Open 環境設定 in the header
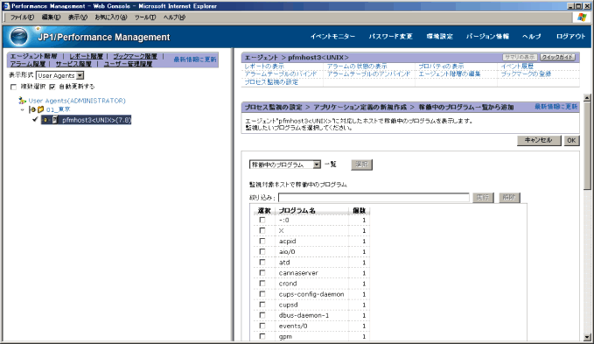This screenshot has height=344, width=594. click(439, 37)
